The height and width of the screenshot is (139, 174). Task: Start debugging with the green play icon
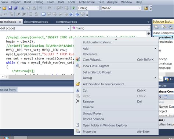point(73,8)
